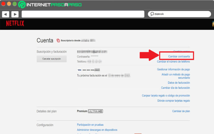Viewport: 214px width, 134px height.
Task: Click the Configuración section label
Action: (45, 125)
